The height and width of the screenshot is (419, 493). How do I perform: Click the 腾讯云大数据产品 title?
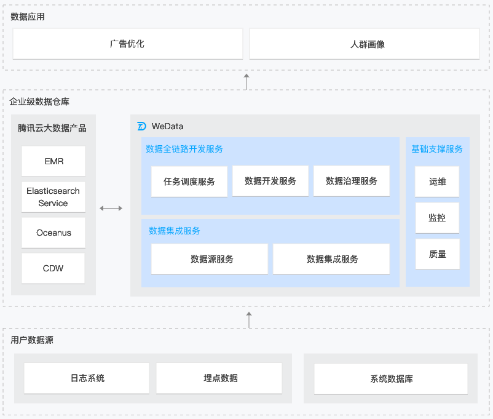[52, 128]
